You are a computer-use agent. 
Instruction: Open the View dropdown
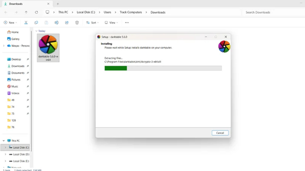click(x=111, y=23)
